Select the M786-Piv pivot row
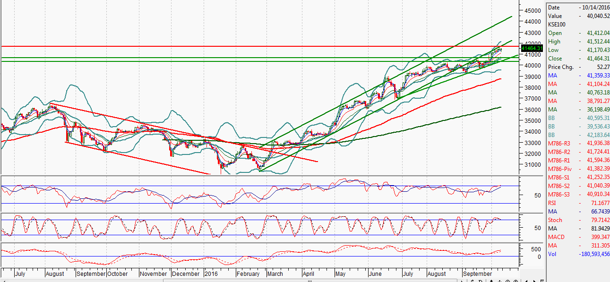Image resolution: width=610 pixels, height=282 pixels. 578,169
